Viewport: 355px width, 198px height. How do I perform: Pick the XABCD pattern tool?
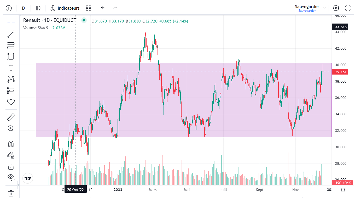11,79
